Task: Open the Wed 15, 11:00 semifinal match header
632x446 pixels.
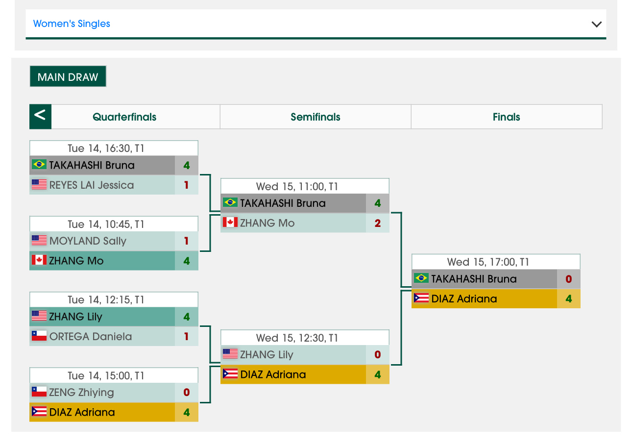Action: pyautogui.click(x=305, y=186)
